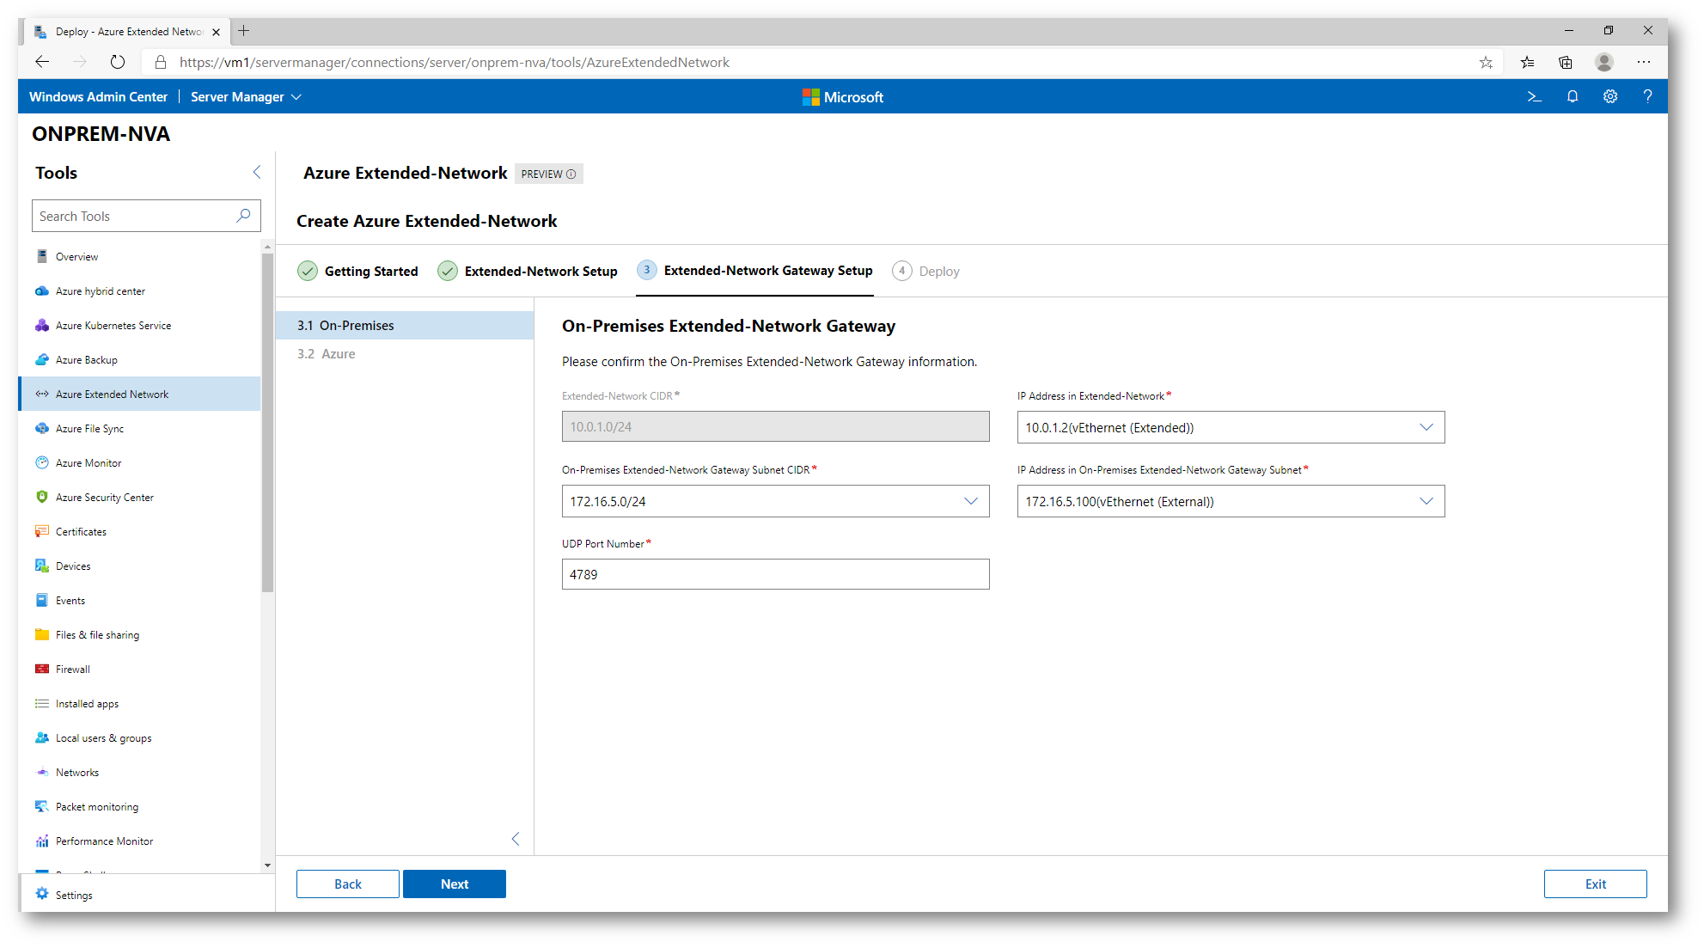Select Azure Extended Network arrows icon

tap(41, 394)
